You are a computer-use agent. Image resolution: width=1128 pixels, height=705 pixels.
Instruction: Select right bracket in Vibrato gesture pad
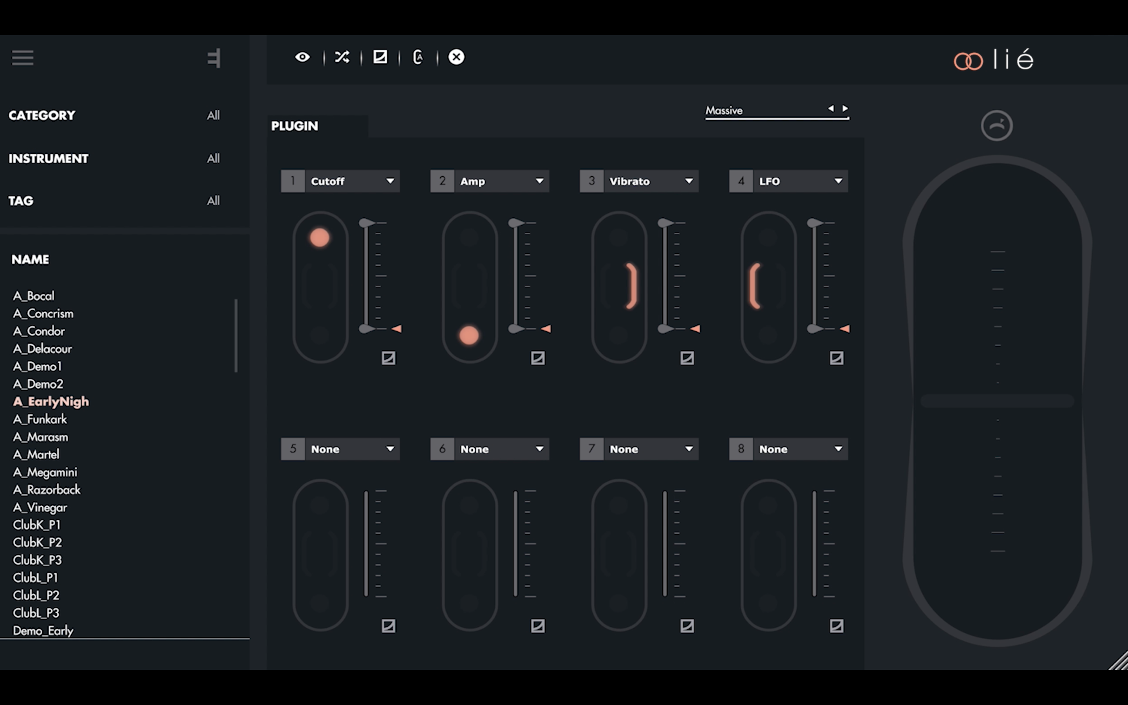tap(631, 286)
